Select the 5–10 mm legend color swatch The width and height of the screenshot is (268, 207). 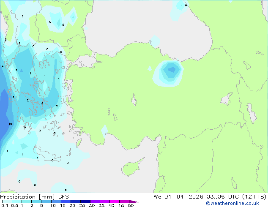(x=46, y=202)
